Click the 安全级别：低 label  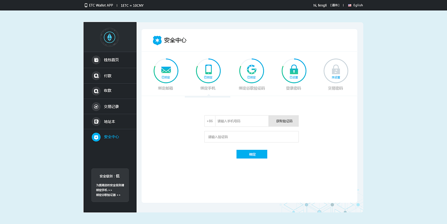pyautogui.click(x=110, y=176)
